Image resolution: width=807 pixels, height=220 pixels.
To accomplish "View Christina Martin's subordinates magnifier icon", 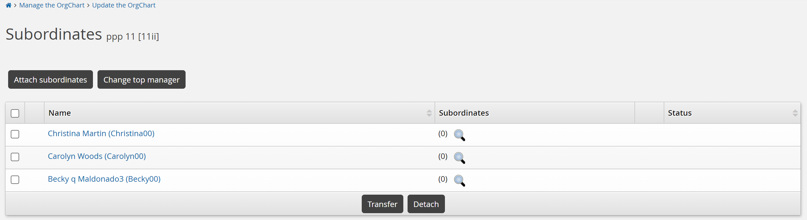I will (459, 135).
